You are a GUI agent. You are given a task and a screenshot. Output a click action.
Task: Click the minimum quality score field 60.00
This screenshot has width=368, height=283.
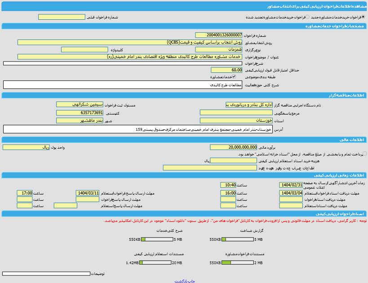click(x=226, y=70)
